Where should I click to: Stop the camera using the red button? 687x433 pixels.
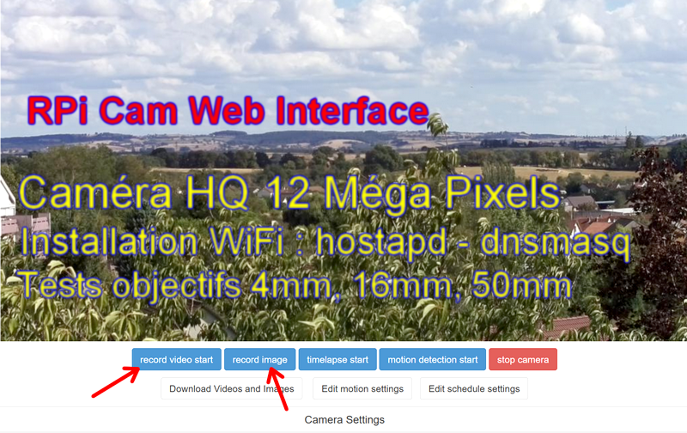(x=523, y=359)
